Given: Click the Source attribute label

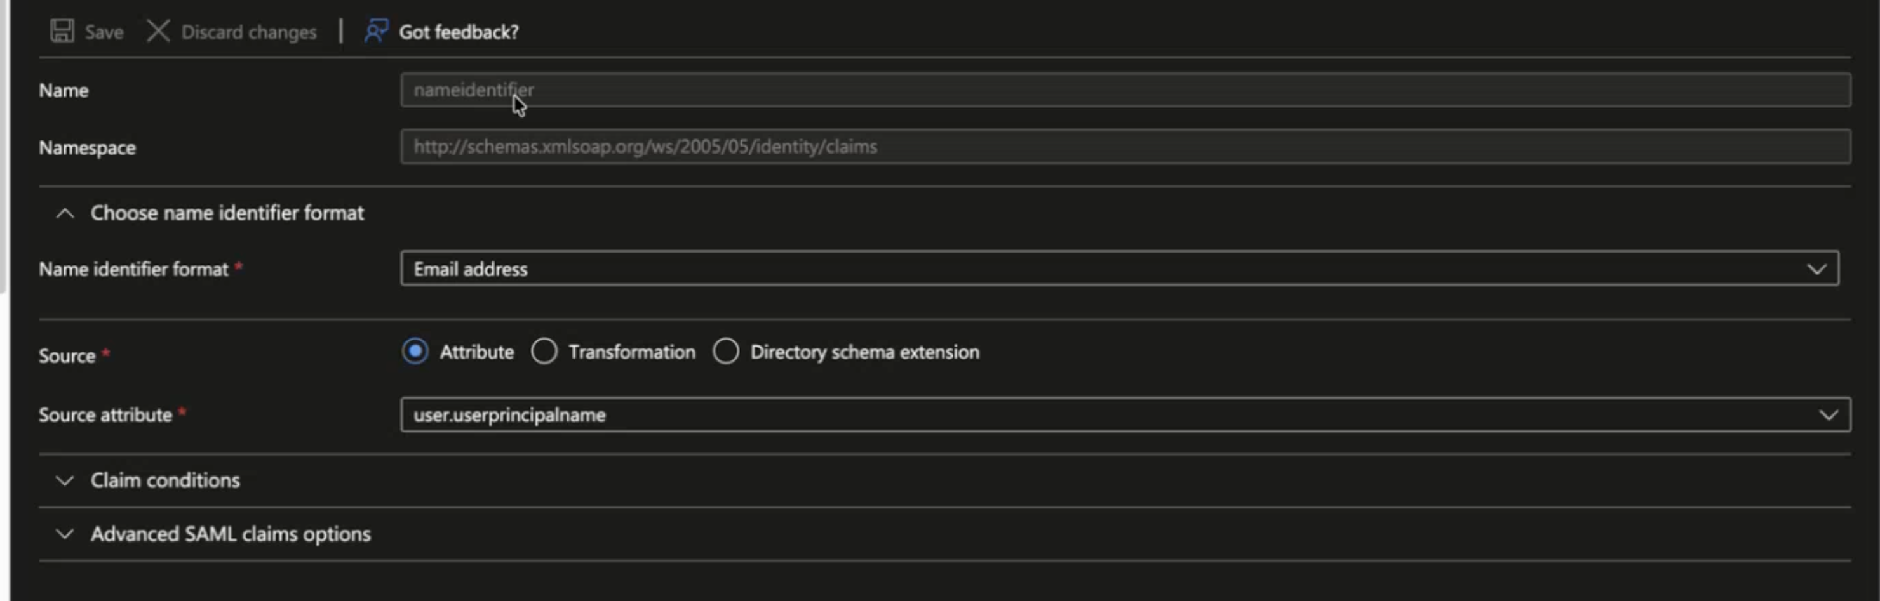Looking at the screenshot, I should pyautogui.click(x=105, y=415).
